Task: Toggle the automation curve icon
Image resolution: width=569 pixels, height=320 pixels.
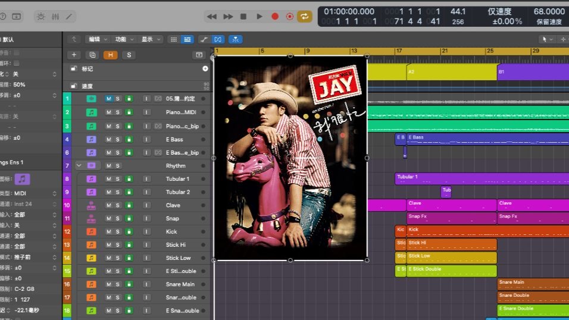Action: pyautogui.click(x=204, y=39)
